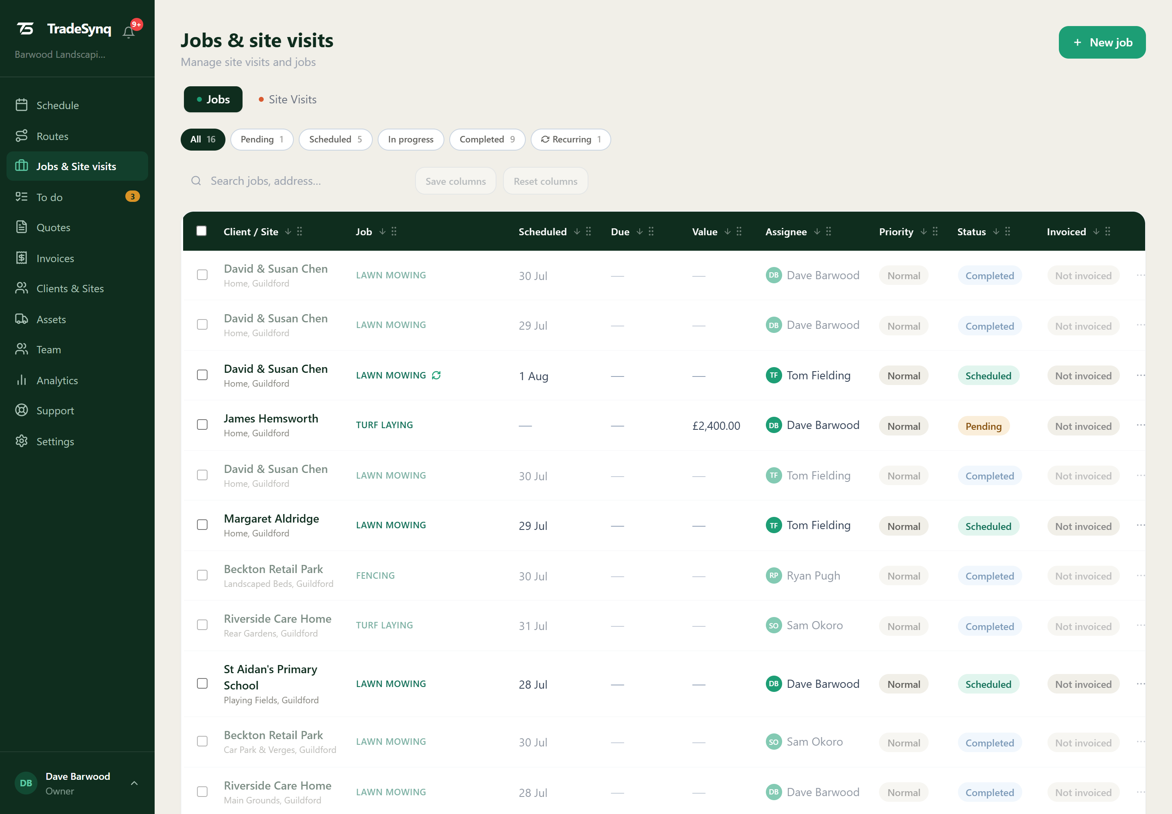Grab the Client / Site column drag handle
This screenshot has width=1172, height=814.
[x=300, y=232]
